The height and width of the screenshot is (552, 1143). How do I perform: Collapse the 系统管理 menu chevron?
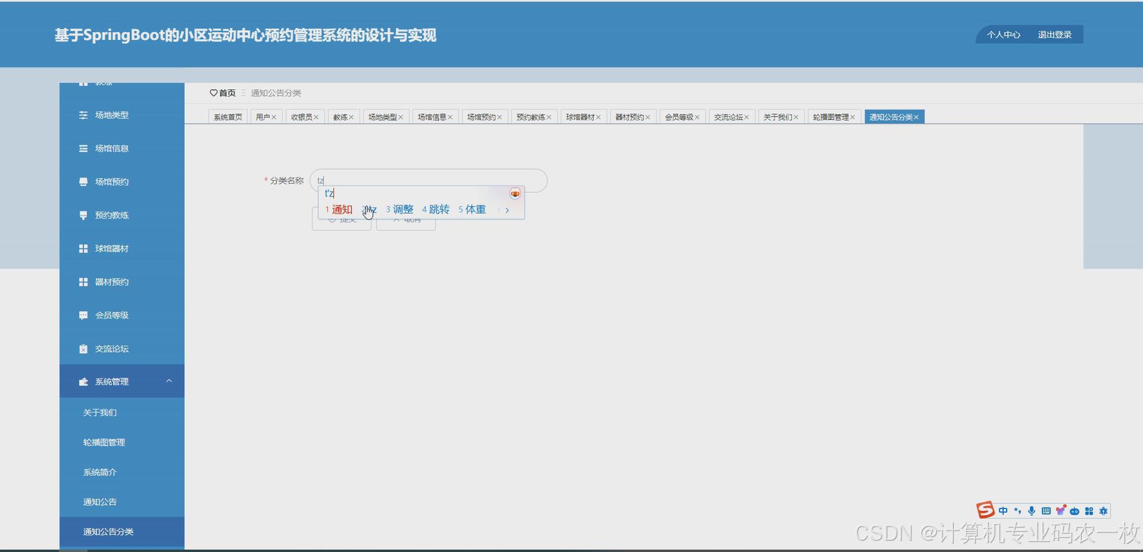click(169, 381)
